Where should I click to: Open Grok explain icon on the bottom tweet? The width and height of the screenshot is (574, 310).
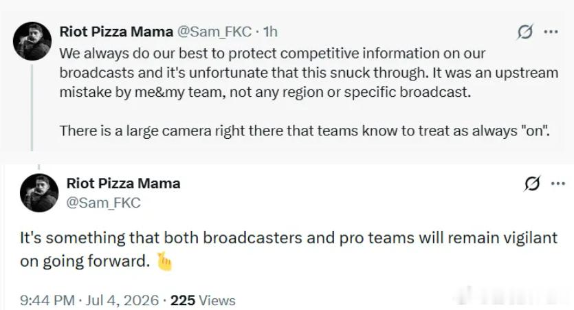[x=532, y=184]
